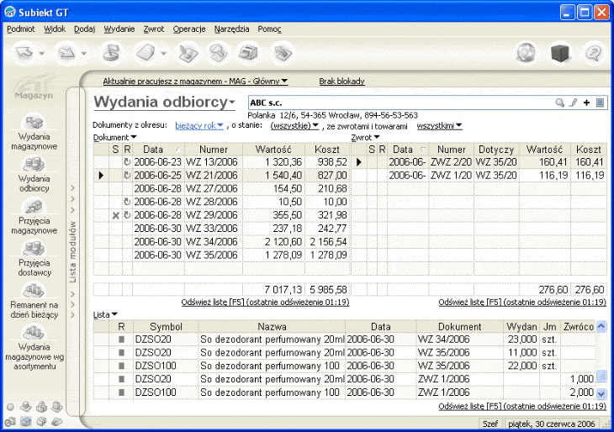This screenshot has width=614, height=432.
Task: Click scroll down arrow of bottom list
Action: pos(601,393)
